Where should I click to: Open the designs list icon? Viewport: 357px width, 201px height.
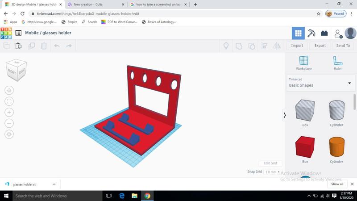point(18,33)
